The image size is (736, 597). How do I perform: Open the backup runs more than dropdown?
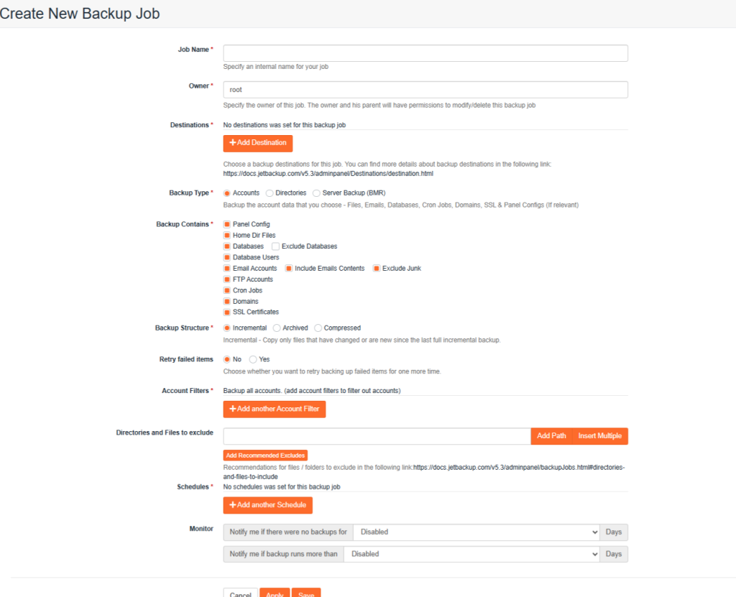pos(471,555)
